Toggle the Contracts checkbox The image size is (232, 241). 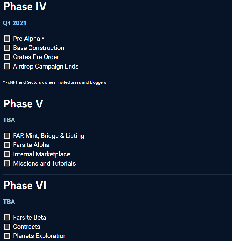click(x=7, y=227)
